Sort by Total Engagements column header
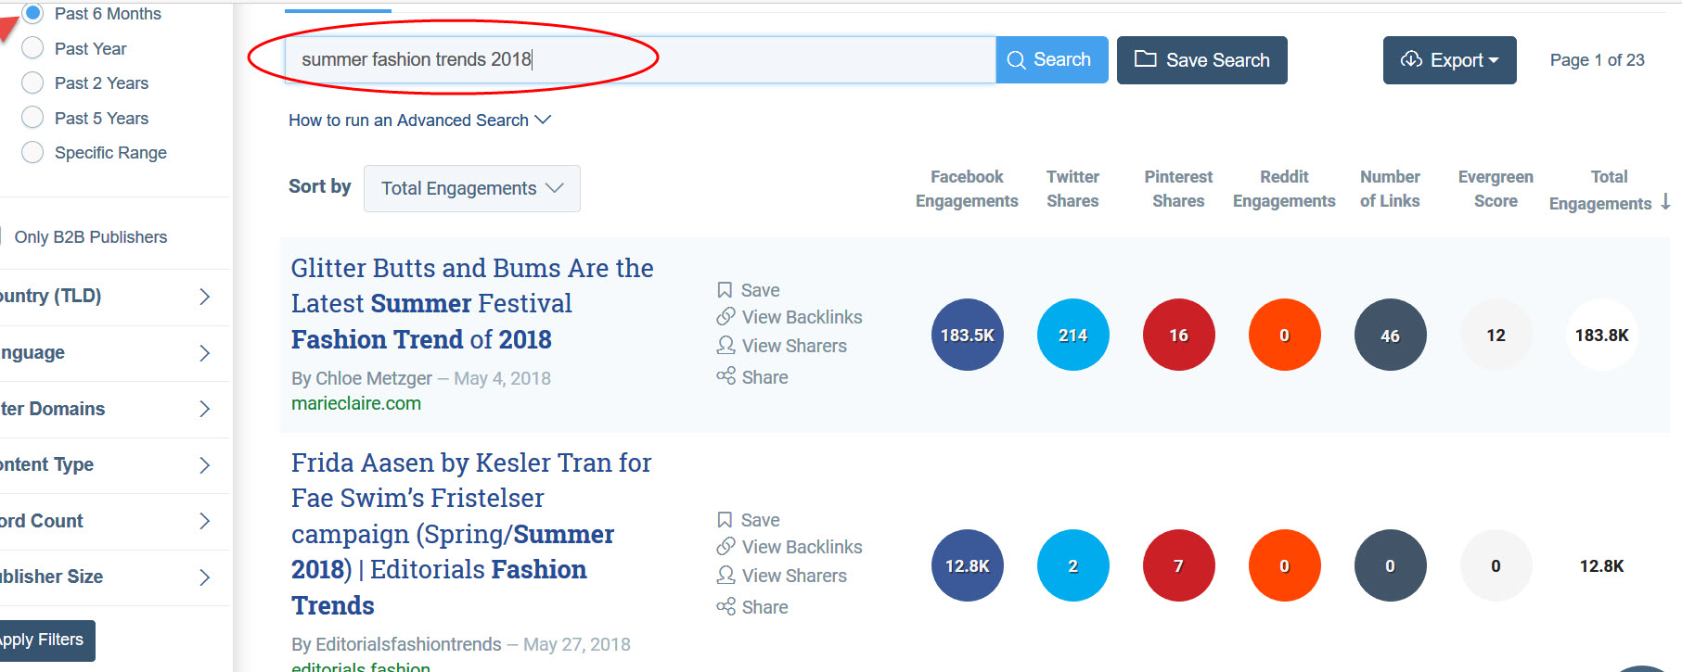 pyautogui.click(x=1609, y=190)
